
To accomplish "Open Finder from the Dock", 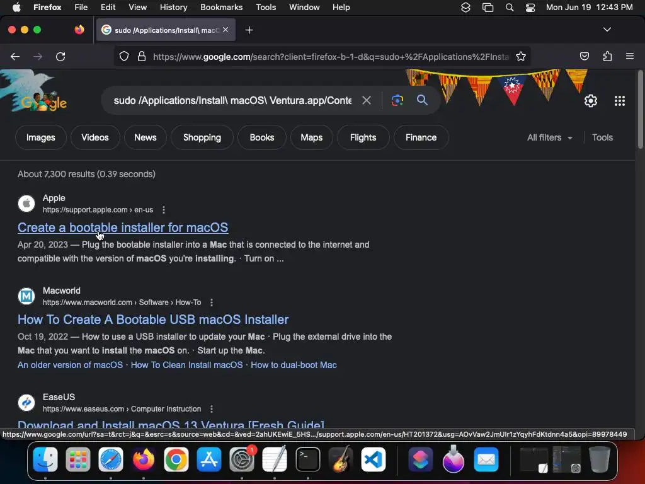I will tap(45, 459).
